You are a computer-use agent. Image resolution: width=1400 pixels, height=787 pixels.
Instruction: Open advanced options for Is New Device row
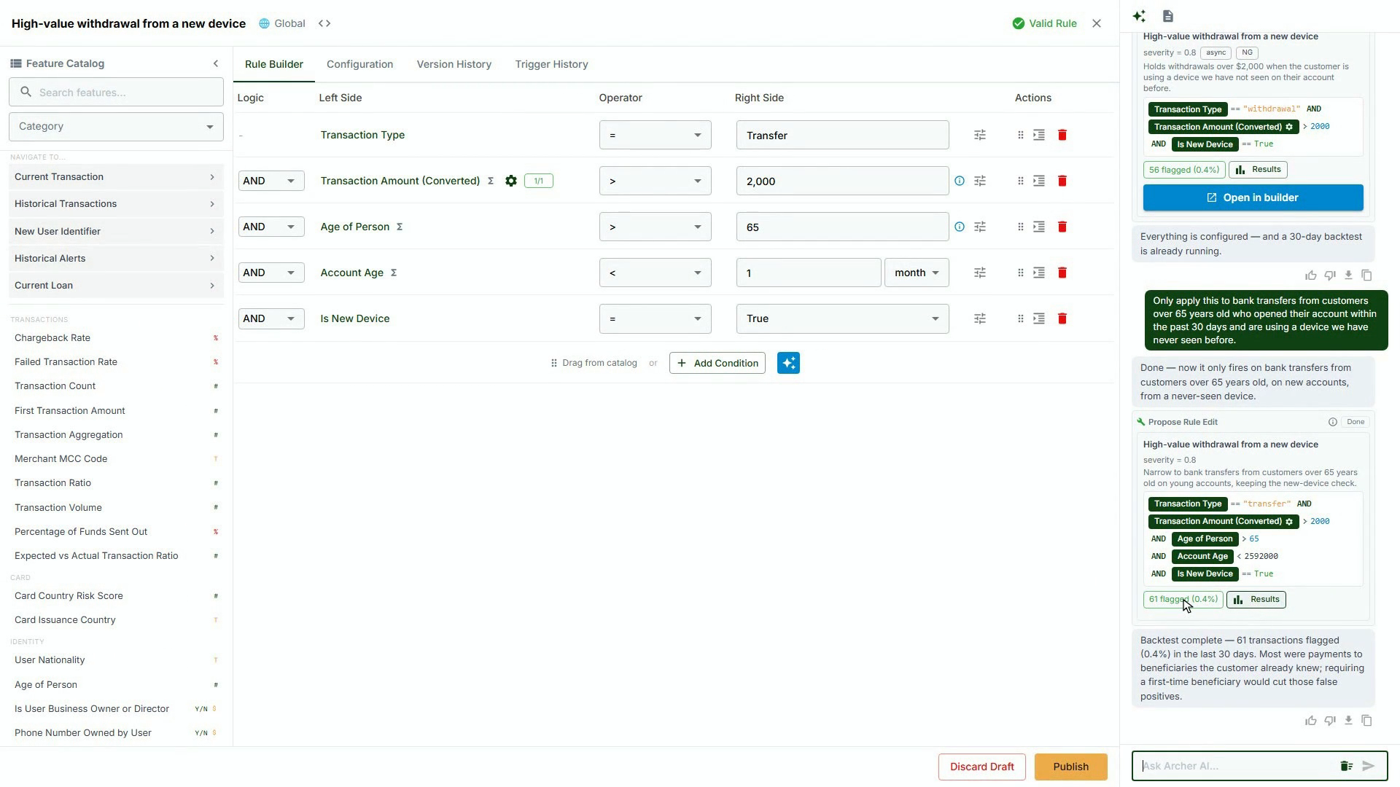coord(980,318)
